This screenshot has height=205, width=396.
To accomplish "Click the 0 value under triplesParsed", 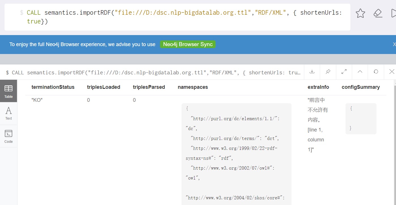I will (134, 100).
